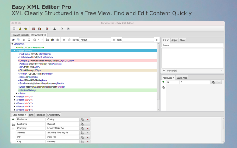
Task: Select the Phone 705-287-8488 row
Action: click(x=35, y=74)
